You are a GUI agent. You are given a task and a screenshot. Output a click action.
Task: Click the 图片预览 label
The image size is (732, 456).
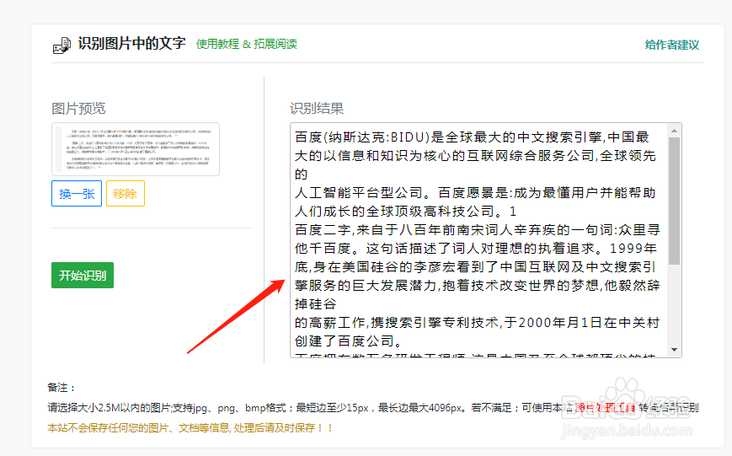tap(78, 109)
